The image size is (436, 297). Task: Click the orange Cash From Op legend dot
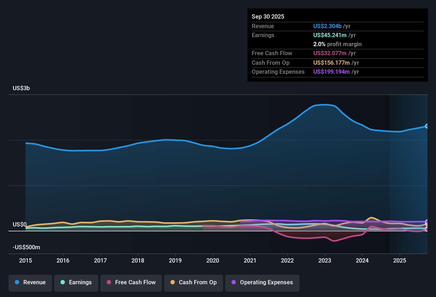click(x=172, y=282)
